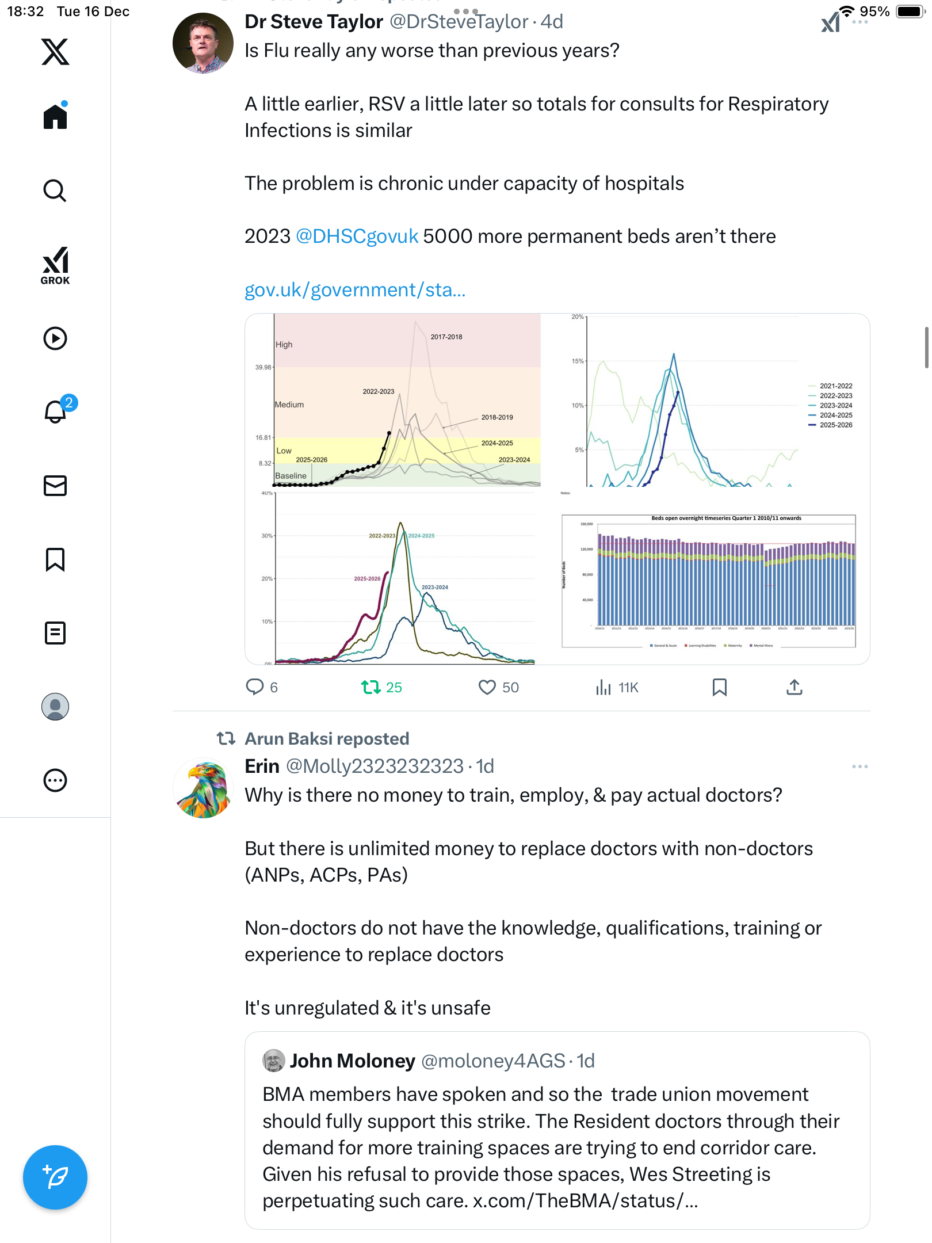Open Messages envelope icon
The height and width of the screenshot is (1243, 932).
pos(55,486)
